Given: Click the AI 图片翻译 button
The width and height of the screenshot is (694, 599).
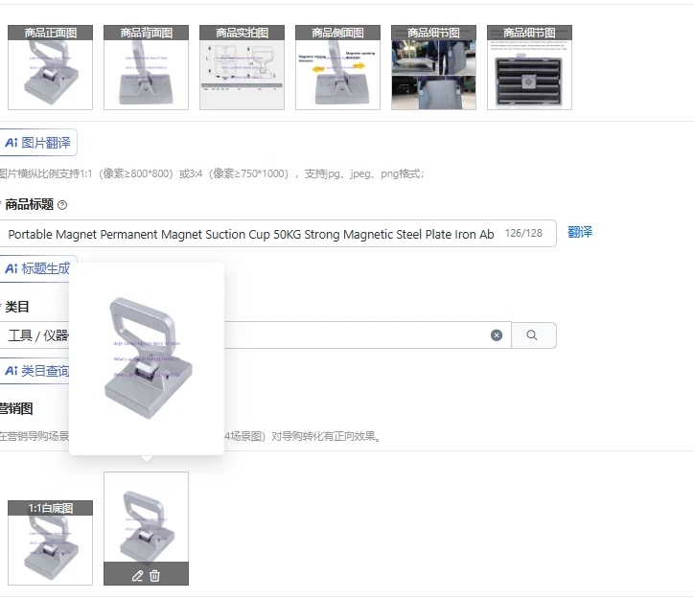Looking at the screenshot, I should pos(37,143).
